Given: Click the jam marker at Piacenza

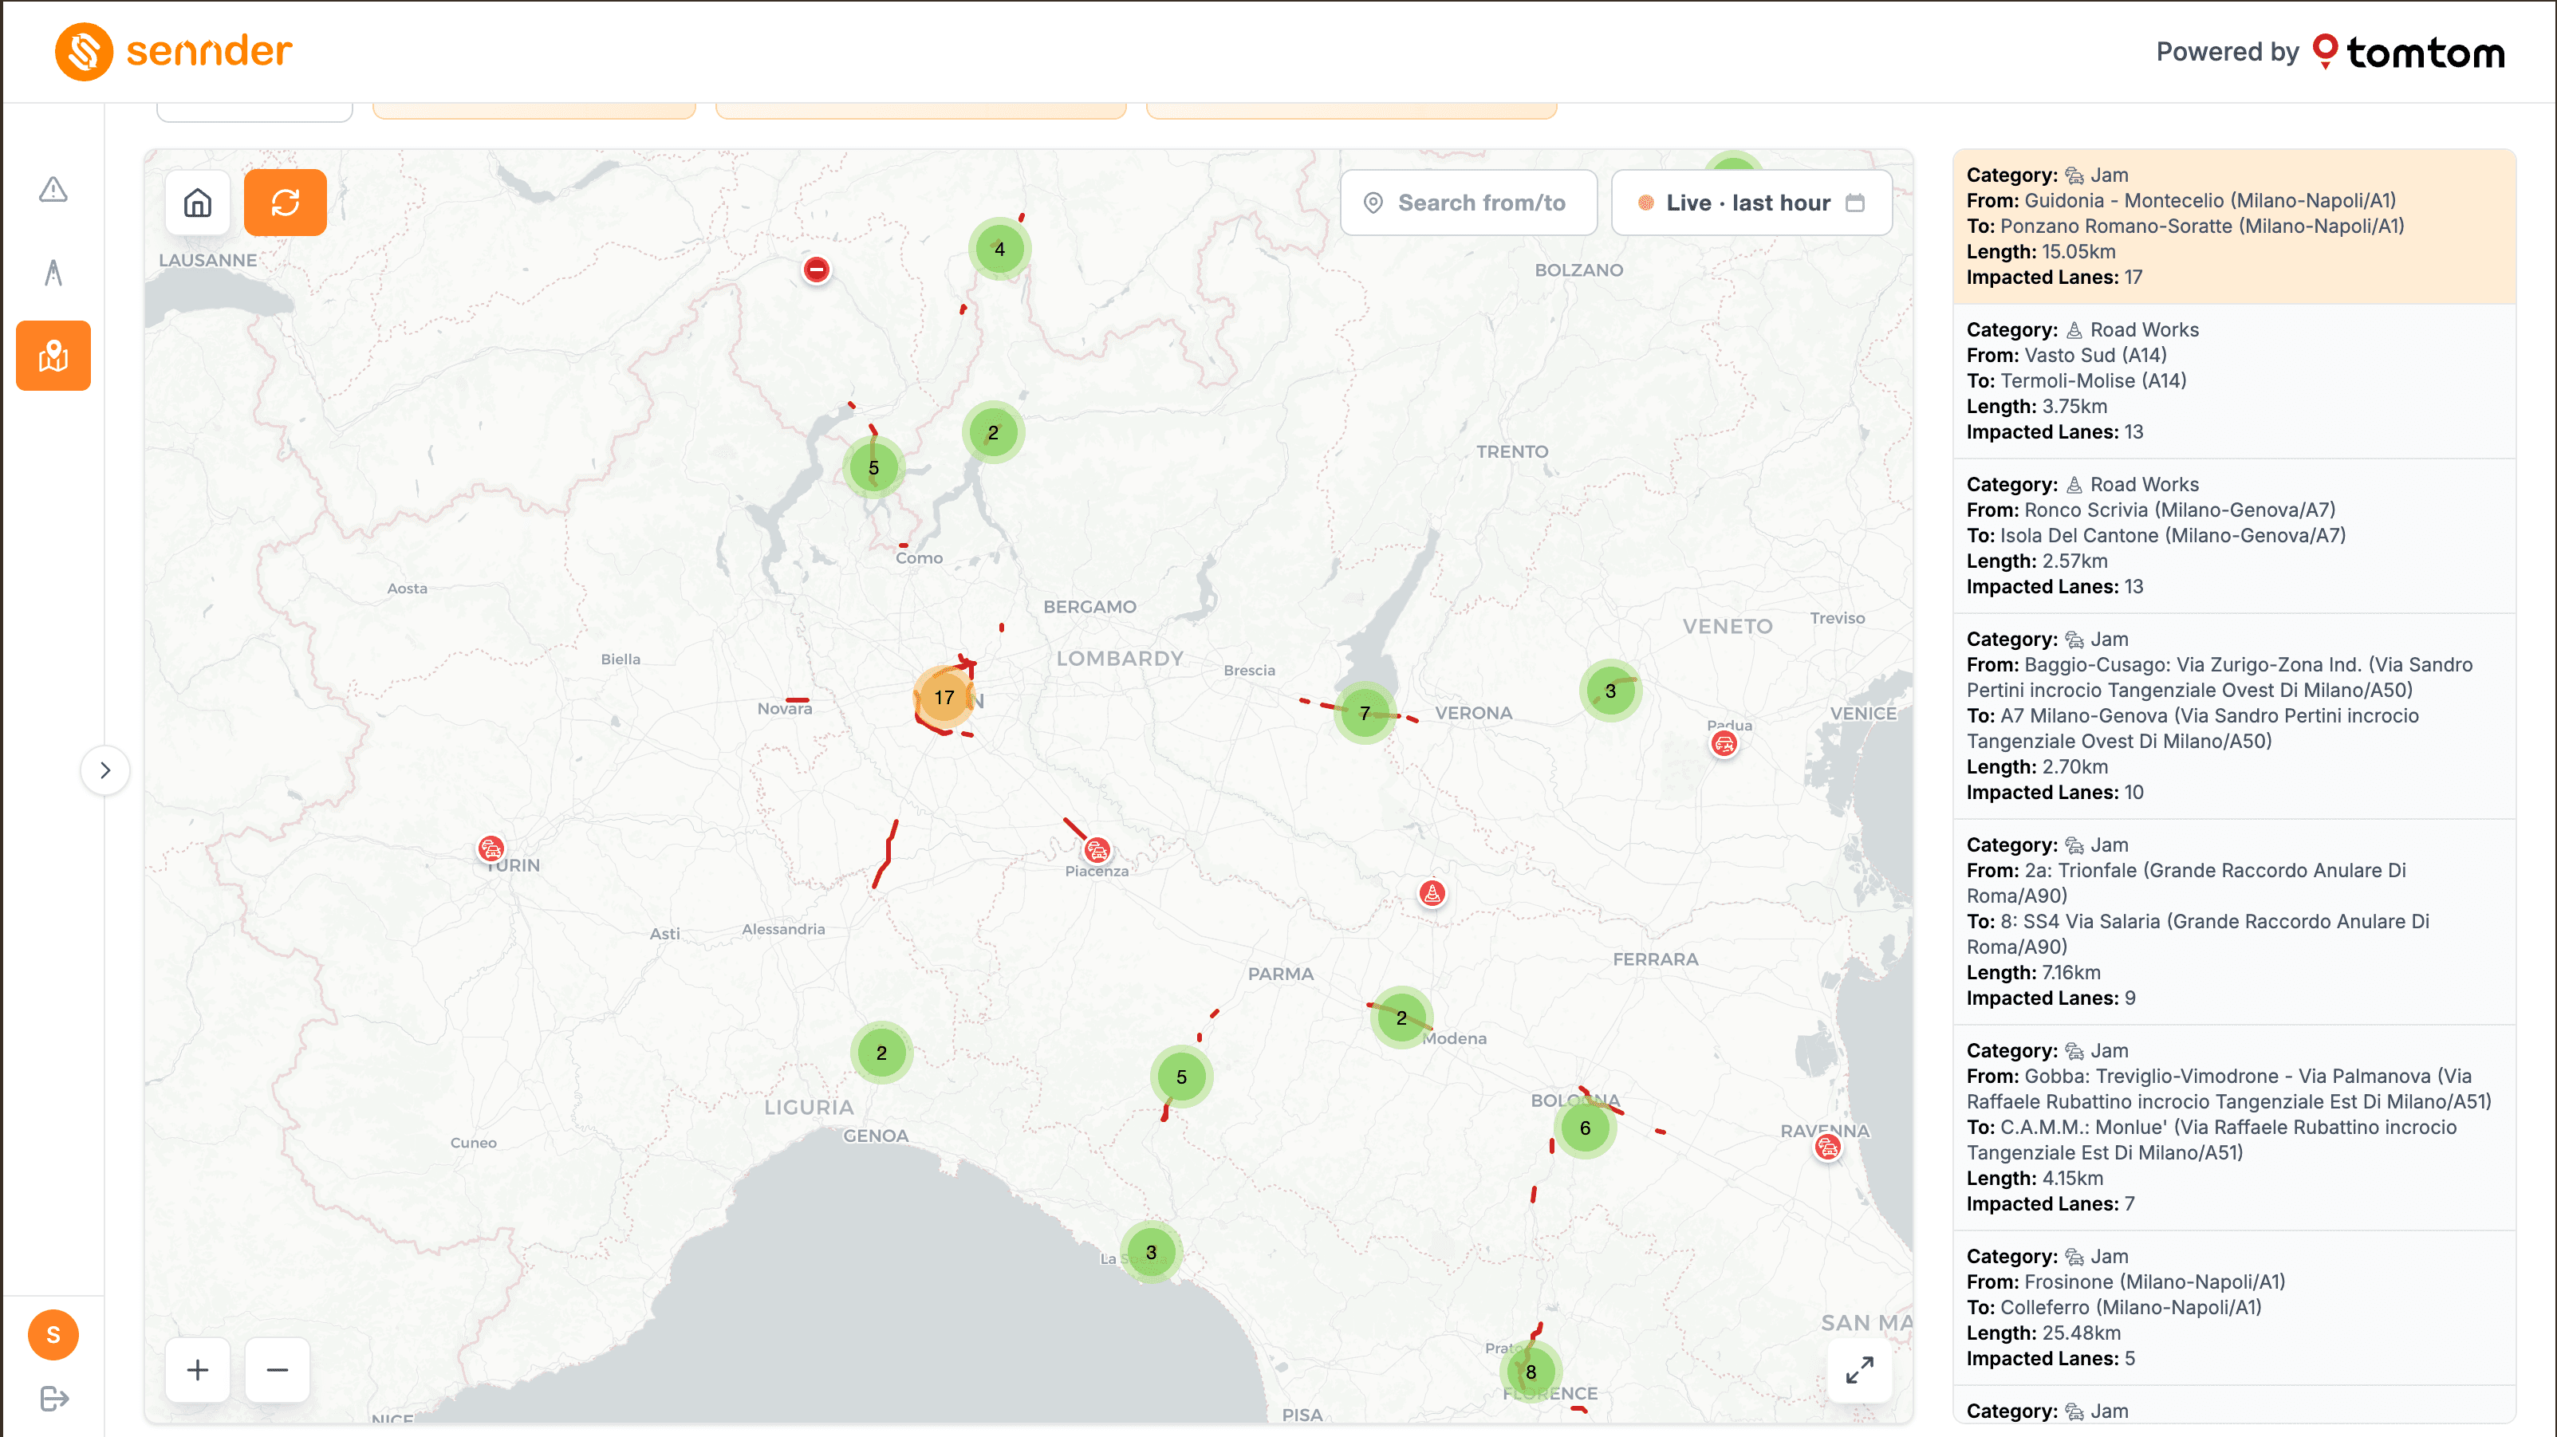Looking at the screenshot, I should 1097,851.
